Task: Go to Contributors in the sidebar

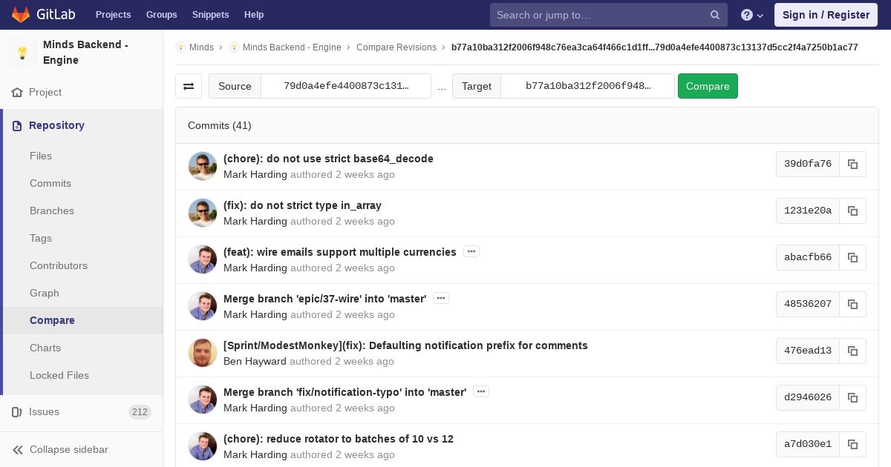Action: (59, 265)
